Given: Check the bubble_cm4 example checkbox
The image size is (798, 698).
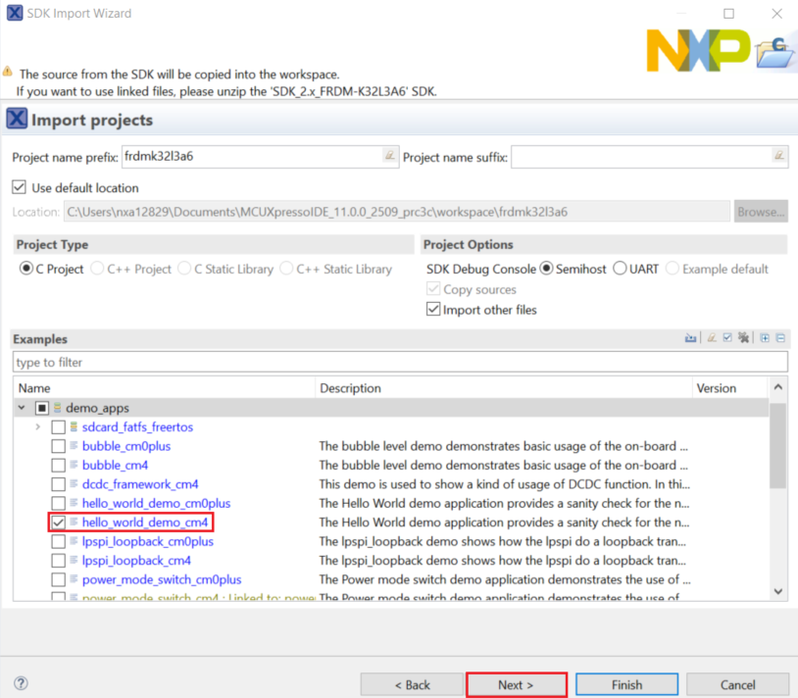Looking at the screenshot, I should (x=58, y=465).
